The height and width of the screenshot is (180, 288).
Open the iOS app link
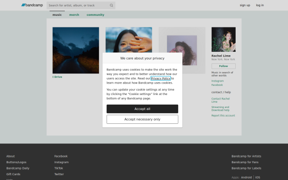point(257,177)
